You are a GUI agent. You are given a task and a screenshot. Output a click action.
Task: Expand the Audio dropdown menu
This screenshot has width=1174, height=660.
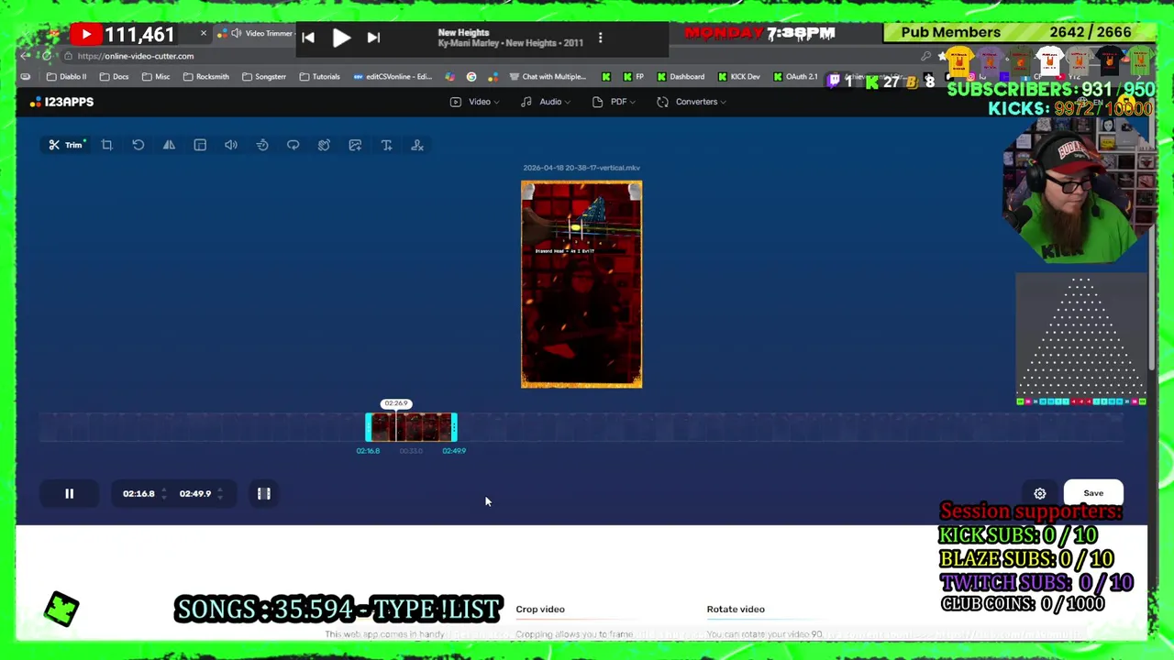(545, 102)
